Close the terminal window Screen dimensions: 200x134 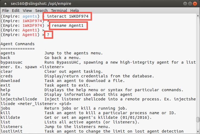tap(195, 4)
